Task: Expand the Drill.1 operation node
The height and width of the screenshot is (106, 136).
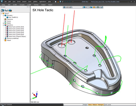Action: coord(5,27)
